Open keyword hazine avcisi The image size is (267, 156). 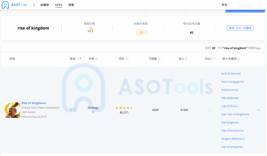pyautogui.click(x=229, y=90)
